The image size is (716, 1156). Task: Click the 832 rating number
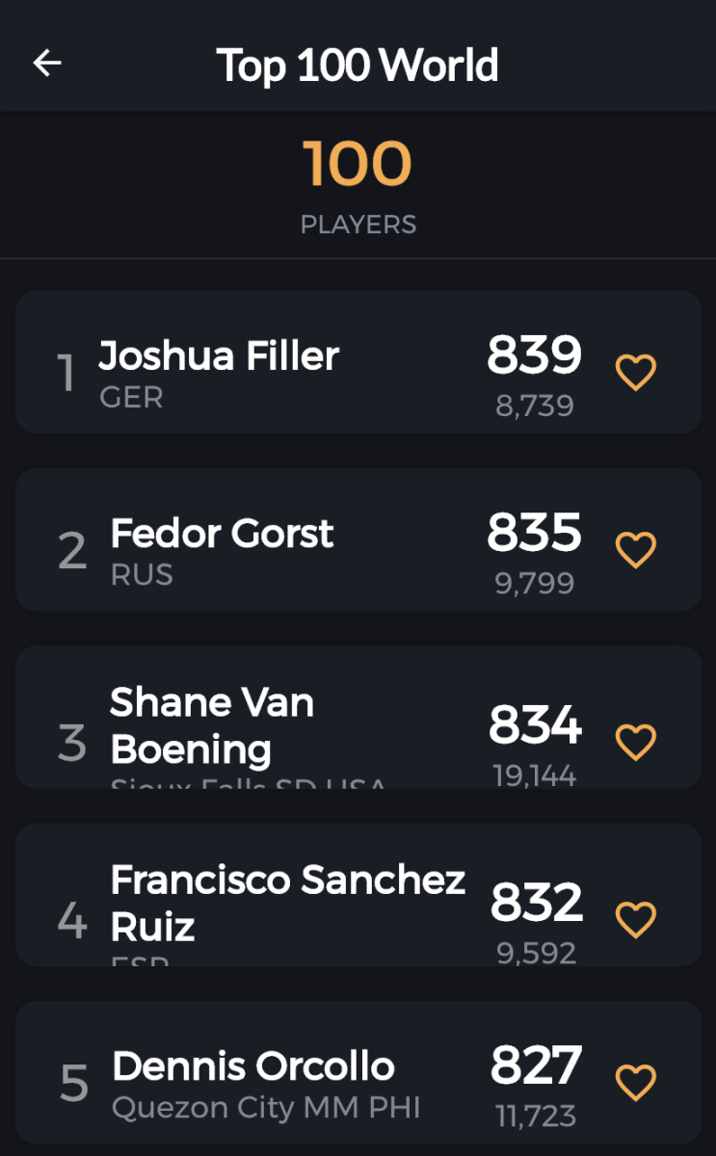coord(536,902)
